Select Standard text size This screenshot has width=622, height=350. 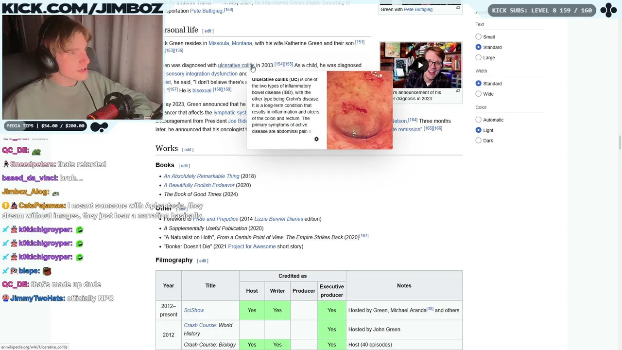click(x=479, y=47)
